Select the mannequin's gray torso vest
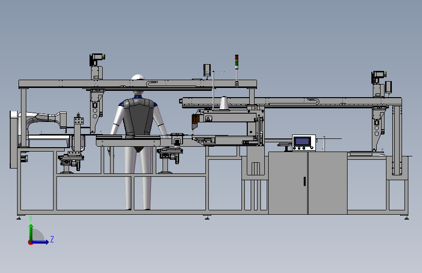422x273 pixels. click(138, 117)
